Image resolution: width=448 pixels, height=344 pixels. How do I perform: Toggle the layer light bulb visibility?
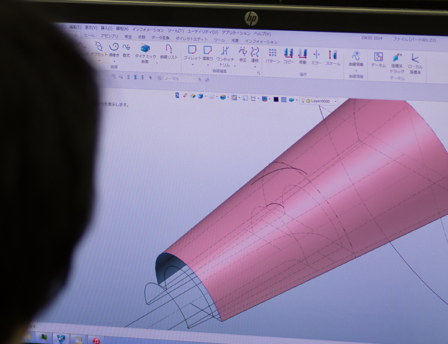(x=303, y=101)
